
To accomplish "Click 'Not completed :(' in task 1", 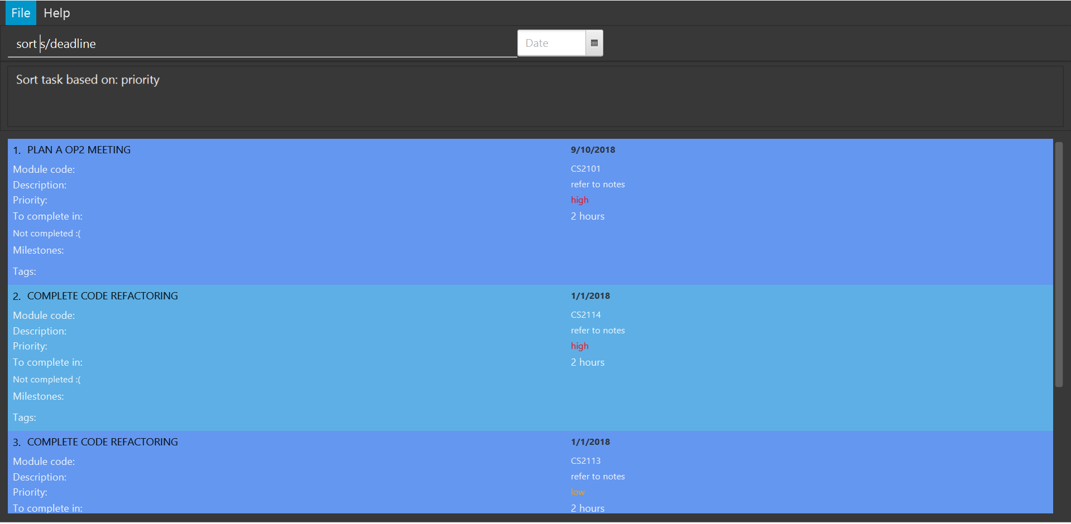I will tap(47, 234).
